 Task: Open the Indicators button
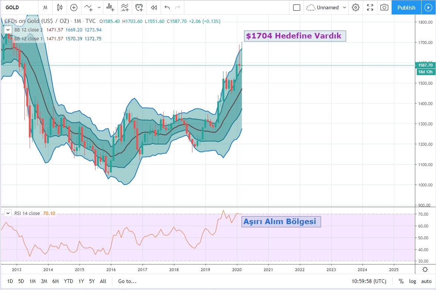(x=89, y=7)
